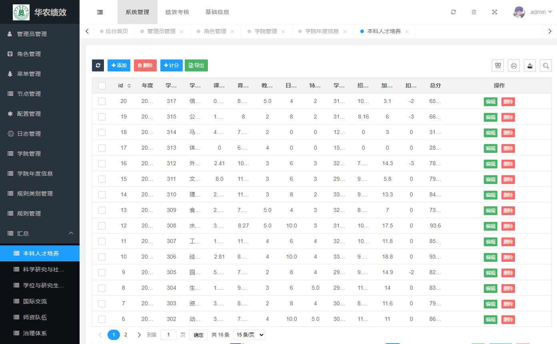
Task: Reload table with the dark refresh button
Action: point(98,65)
